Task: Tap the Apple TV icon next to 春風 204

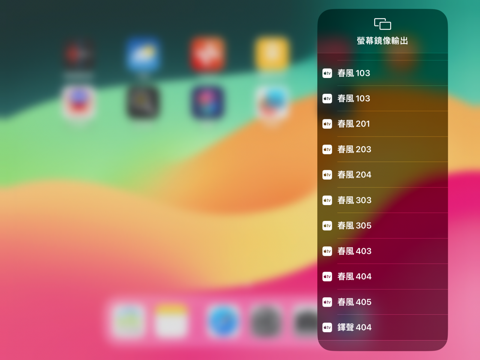Action: [327, 175]
